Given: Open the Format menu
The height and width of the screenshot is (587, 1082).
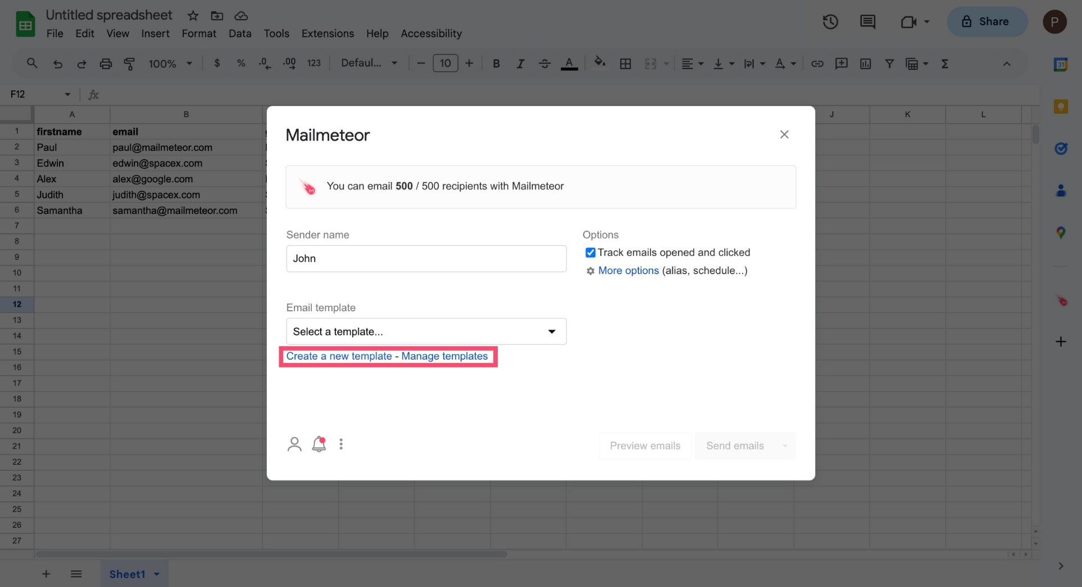Looking at the screenshot, I should click(x=199, y=34).
